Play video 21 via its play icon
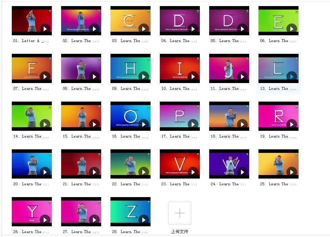The width and height of the screenshot is (330, 237). point(94,172)
